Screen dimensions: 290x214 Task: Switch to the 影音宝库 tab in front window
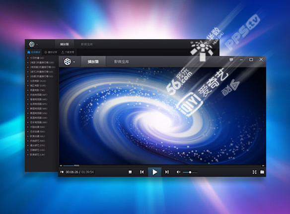click(121, 61)
